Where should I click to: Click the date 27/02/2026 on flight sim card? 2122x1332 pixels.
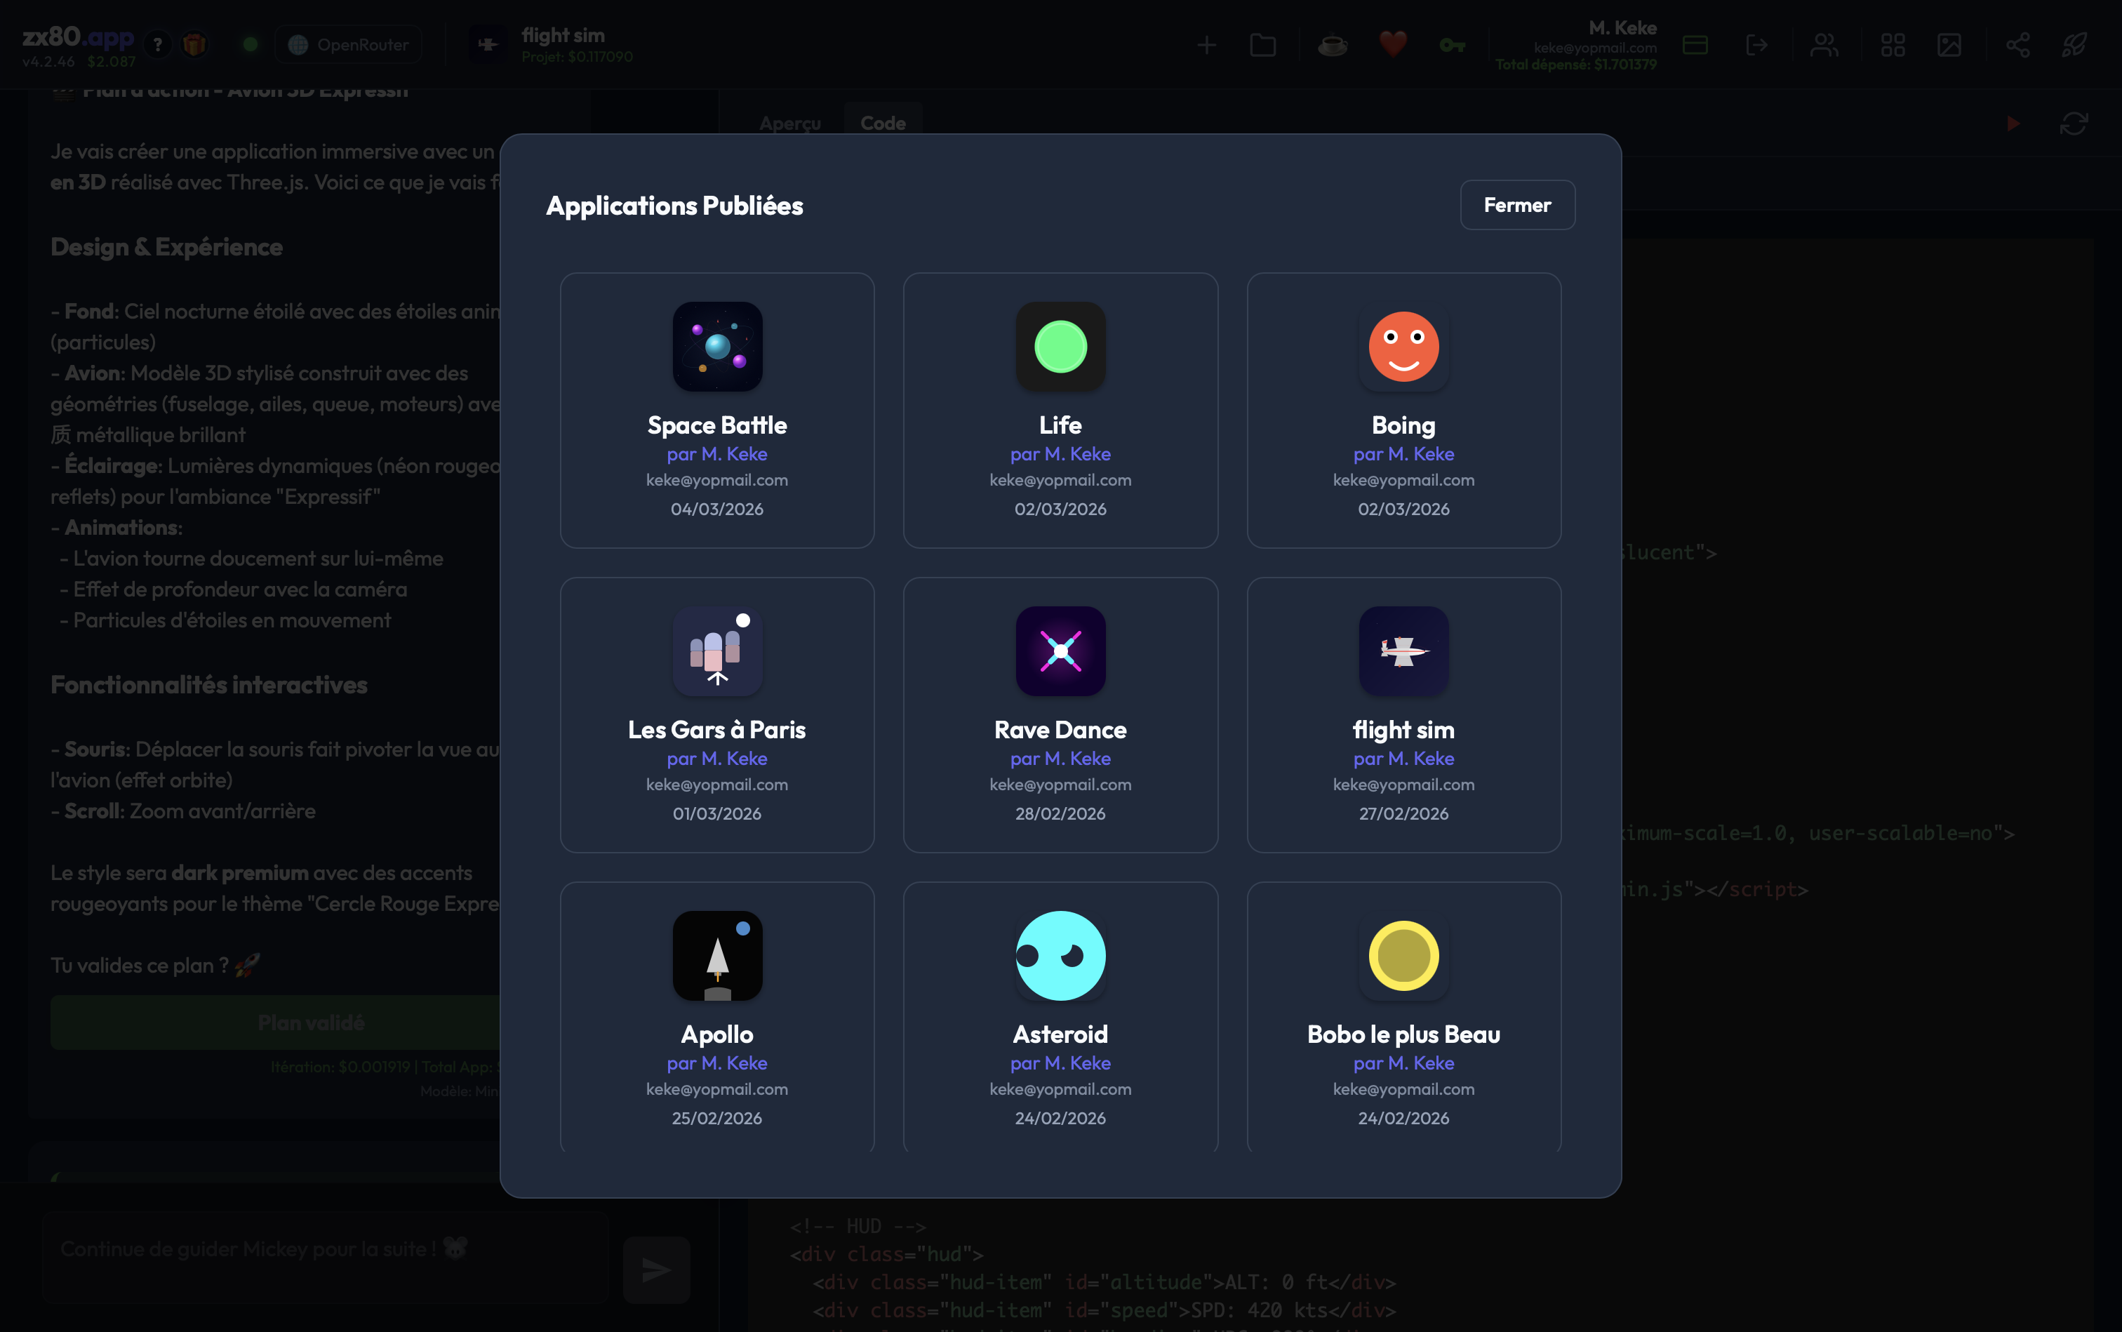pyautogui.click(x=1403, y=814)
